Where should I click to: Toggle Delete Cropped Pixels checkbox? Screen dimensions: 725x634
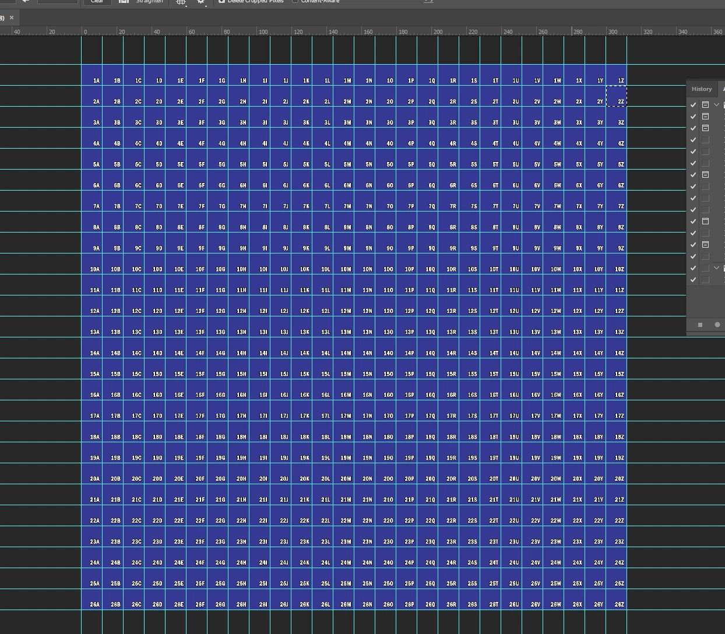221,1
